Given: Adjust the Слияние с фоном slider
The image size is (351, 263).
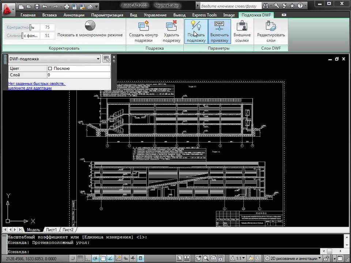Looking at the screenshot, I should (x=22, y=35).
